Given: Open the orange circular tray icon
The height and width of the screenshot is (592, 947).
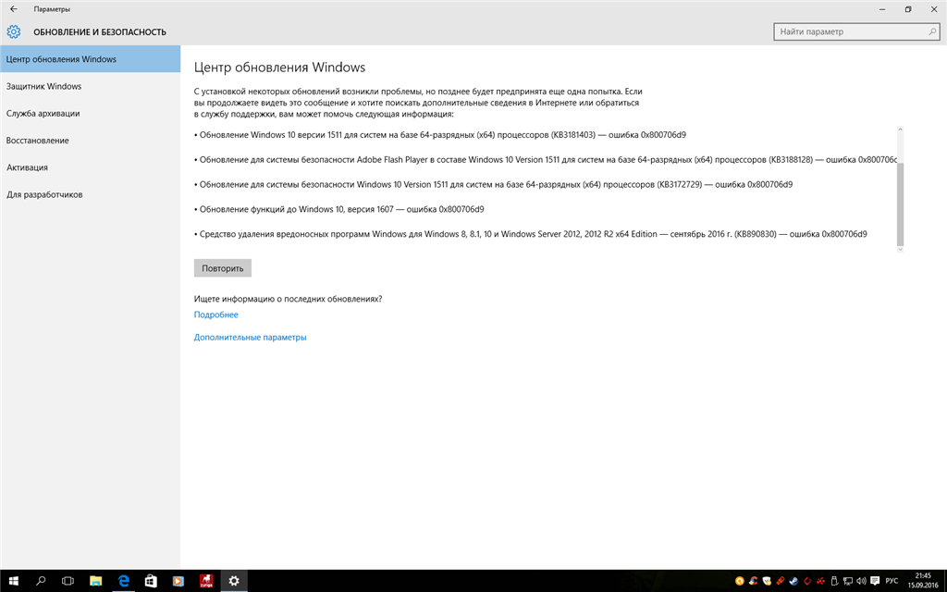Looking at the screenshot, I should tap(739, 582).
